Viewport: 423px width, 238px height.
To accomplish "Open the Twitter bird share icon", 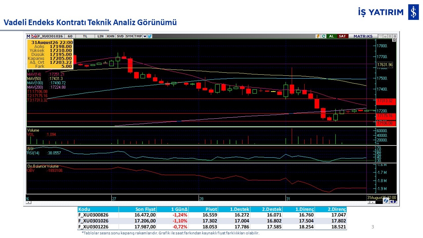I will [x=150, y=36].
